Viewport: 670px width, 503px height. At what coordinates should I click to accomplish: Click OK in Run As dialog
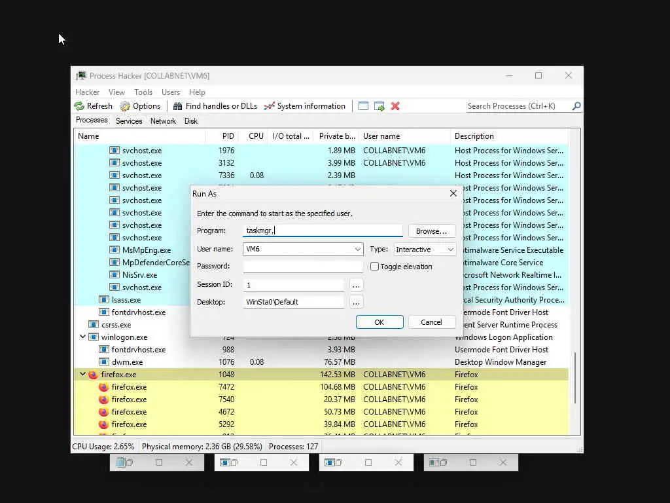click(x=379, y=322)
